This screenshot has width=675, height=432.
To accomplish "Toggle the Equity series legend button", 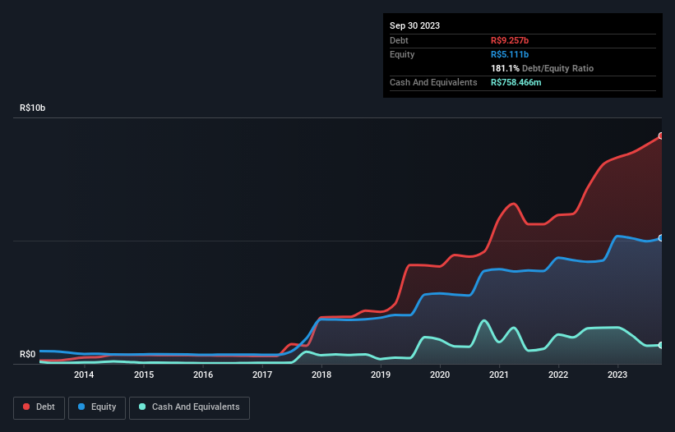I will pyautogui.click(x=97, y=407).
